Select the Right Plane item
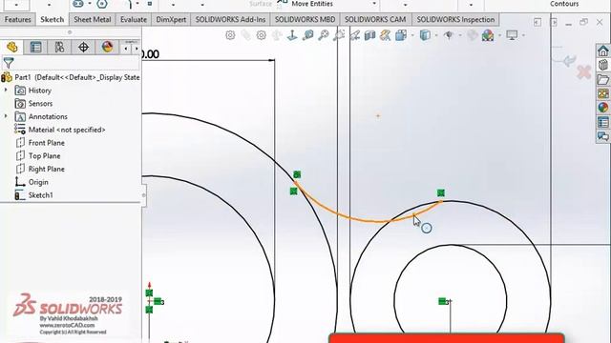The height and width of the screenshot is (343, 611). pos(40,169)
